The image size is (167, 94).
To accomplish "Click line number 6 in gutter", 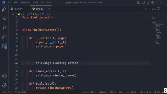I will [17, 38].
